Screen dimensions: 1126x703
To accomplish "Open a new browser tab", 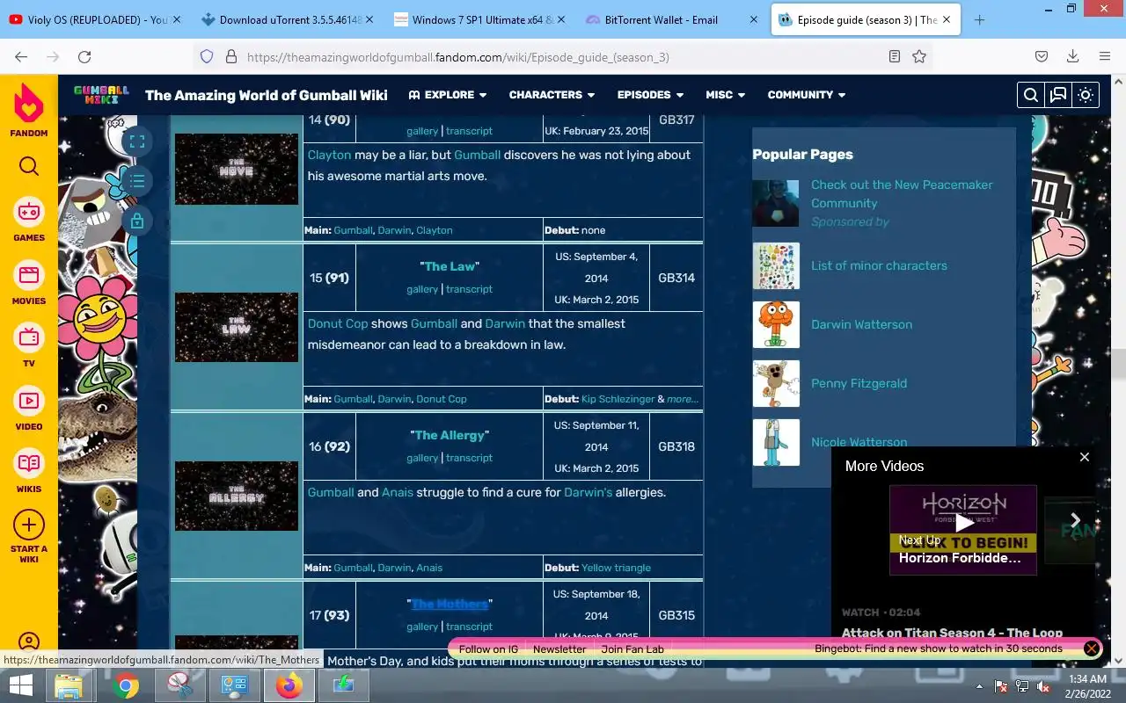I will tap(979, 19).
